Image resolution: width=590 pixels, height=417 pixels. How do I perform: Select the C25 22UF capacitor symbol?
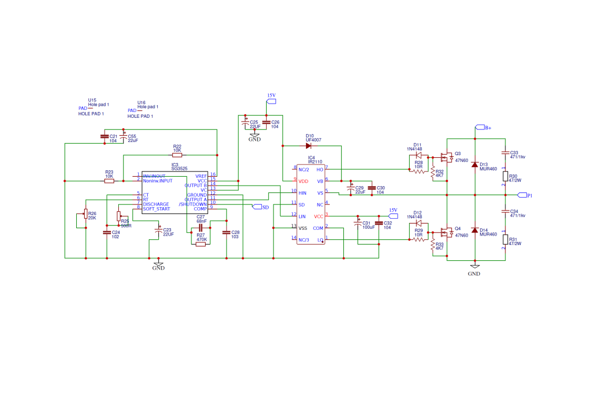(x=246, y=123)
